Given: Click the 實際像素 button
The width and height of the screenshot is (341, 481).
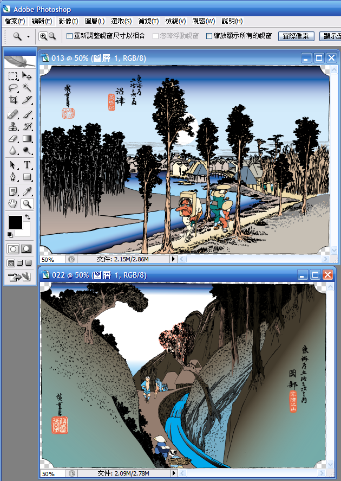Looking at the screenshot, I should click(x=296, y=36).
